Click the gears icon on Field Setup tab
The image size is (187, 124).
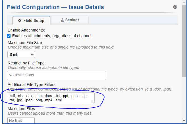tap(20, 20)
